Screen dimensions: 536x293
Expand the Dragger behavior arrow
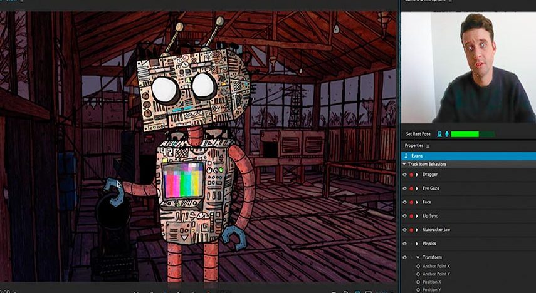point(418,175)
